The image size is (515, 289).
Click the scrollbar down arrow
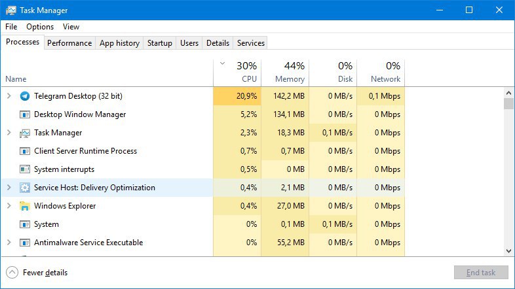point(508,251)
